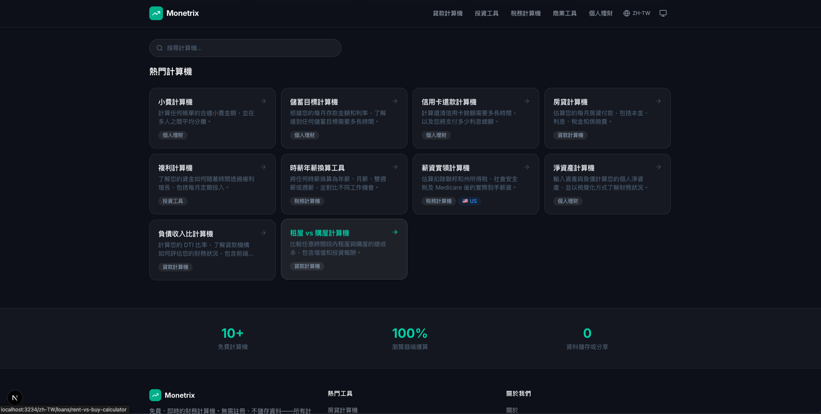Open the 複利計算機 card title
The image size is (821, 414).
175,168
